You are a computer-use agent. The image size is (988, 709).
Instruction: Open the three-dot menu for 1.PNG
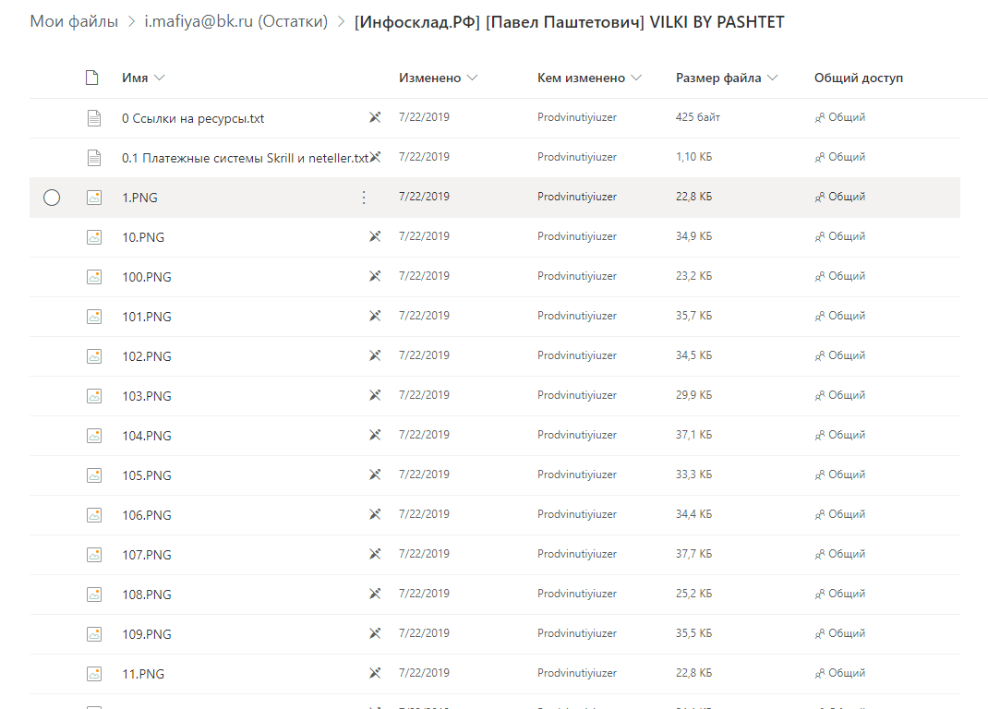click(x=364, y=198)
